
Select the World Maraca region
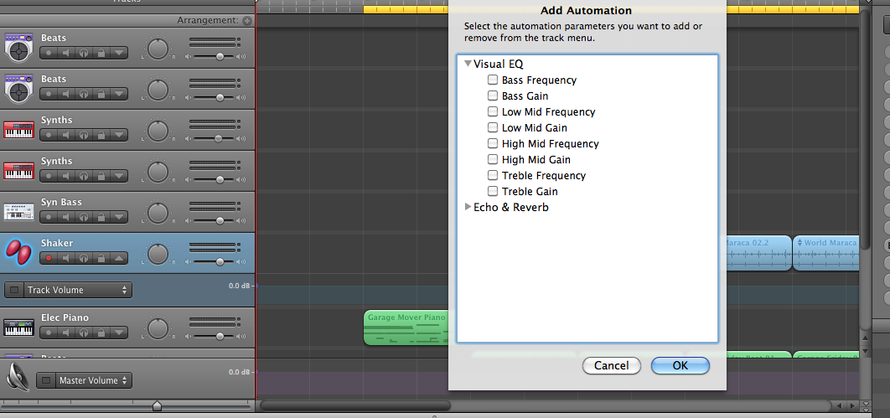coord(825,253)
